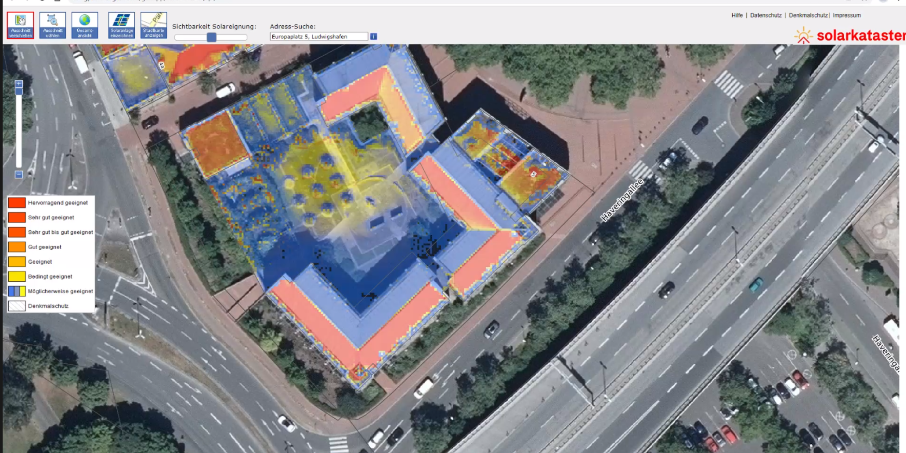Click the Möglicherweise geeignet legend swatch

17,291
